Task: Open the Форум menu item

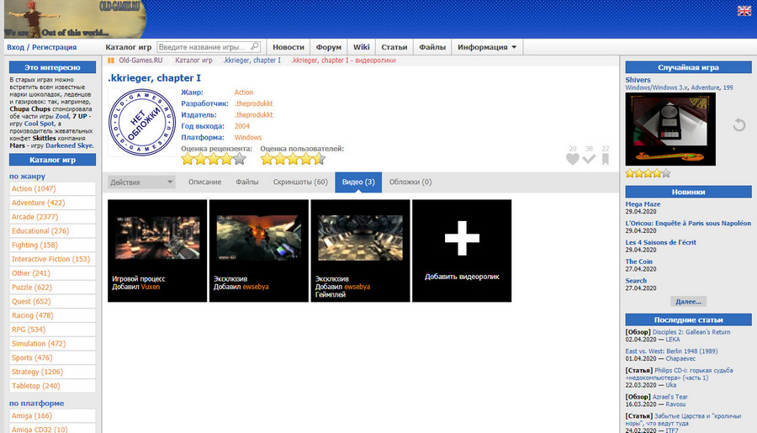Action: pos(328,47)
